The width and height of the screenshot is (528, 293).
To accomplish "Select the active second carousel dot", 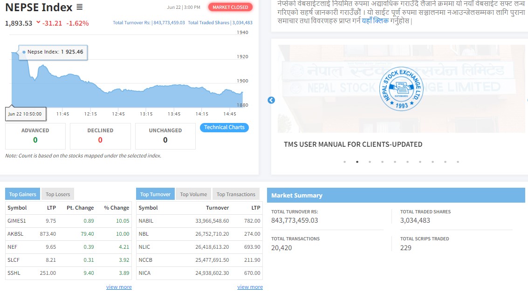I will (x=357, y=162).
